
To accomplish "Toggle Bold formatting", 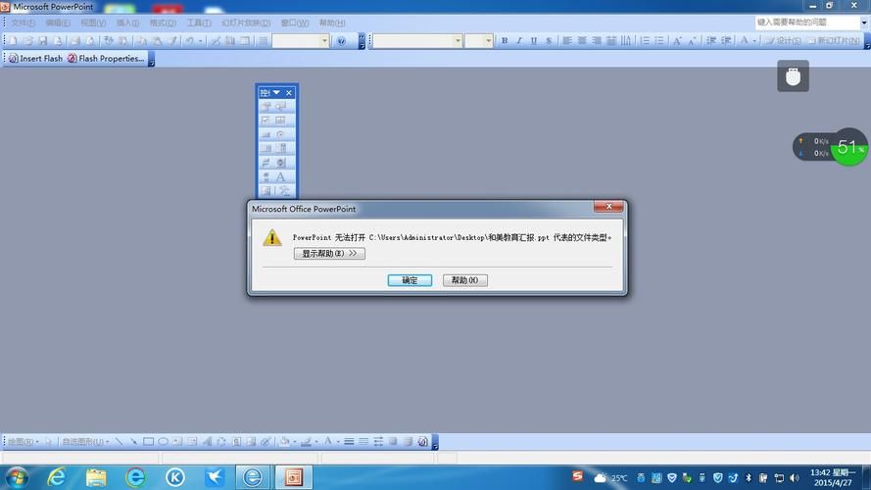I will click(x=505, y=40).
